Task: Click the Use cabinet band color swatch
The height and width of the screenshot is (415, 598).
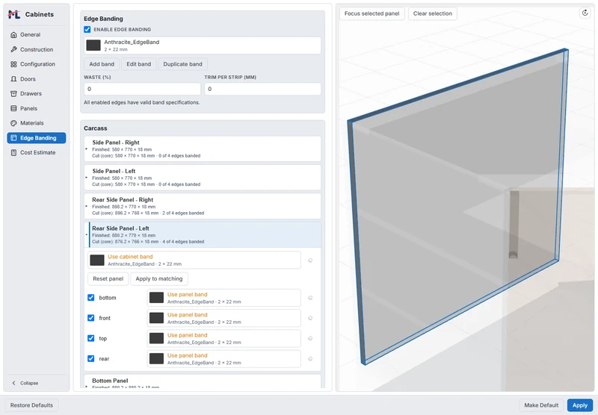Action: (x=97, y=260)
